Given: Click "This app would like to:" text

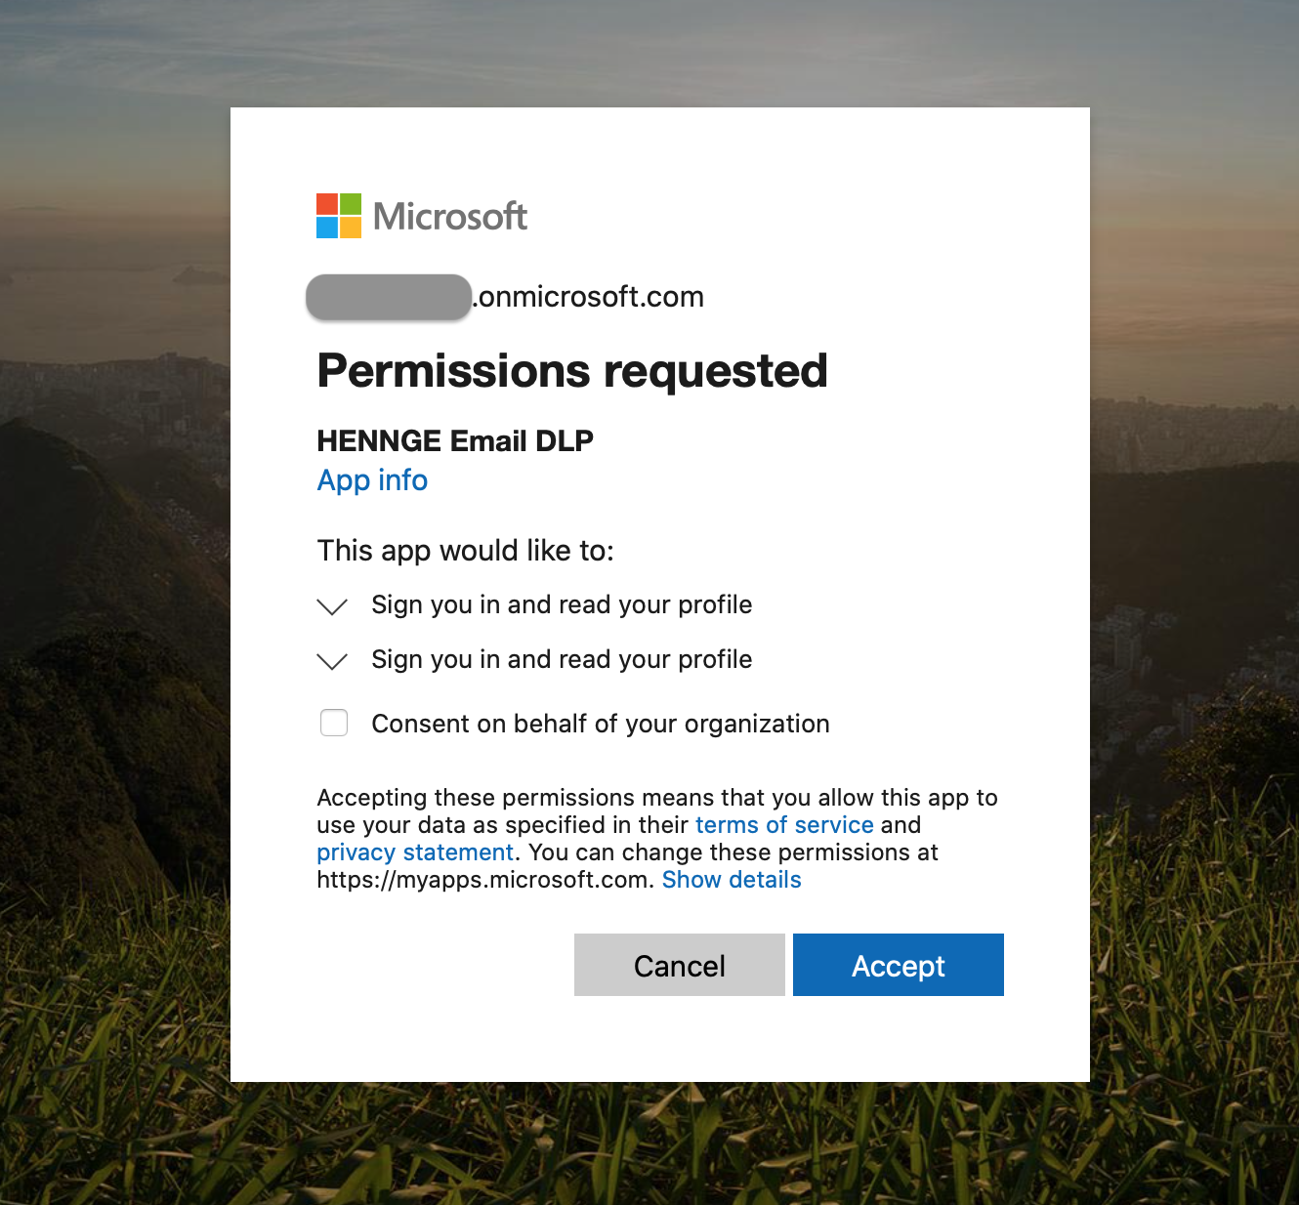Looking at the screenshot, I should [x=466, y=551].
